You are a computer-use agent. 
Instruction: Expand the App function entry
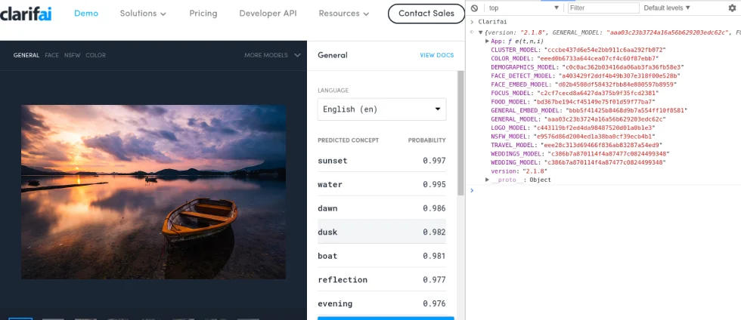[488, 42]
